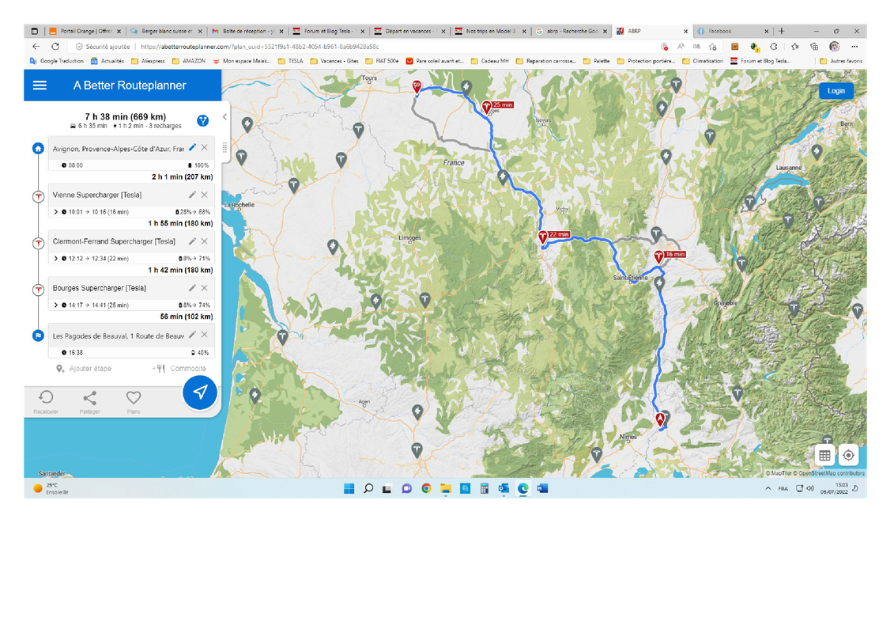The image size is (894, 633).
Task: Add a waypoint with Ajouter étape
Action: tap(83, 369)
